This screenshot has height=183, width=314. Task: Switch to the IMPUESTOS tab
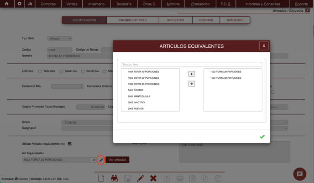(176, 20)
